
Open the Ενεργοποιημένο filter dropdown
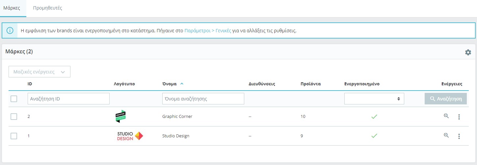click(x=374, y=98)
